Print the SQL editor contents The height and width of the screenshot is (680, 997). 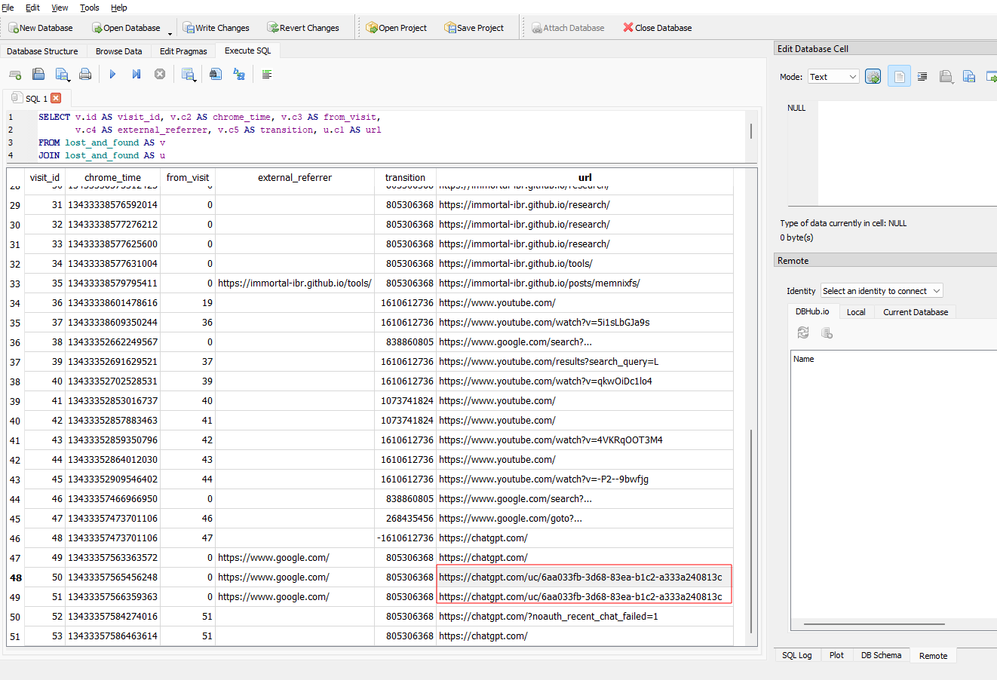pos(85,75)
